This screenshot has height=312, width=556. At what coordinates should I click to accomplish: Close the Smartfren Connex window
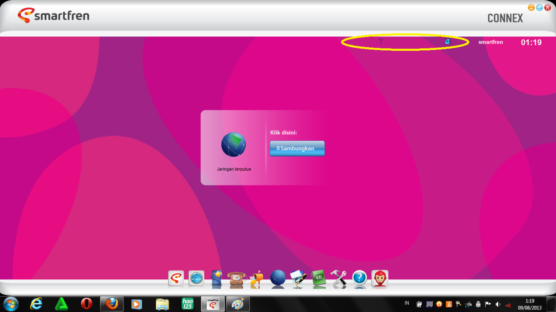[x=548, y=7]
